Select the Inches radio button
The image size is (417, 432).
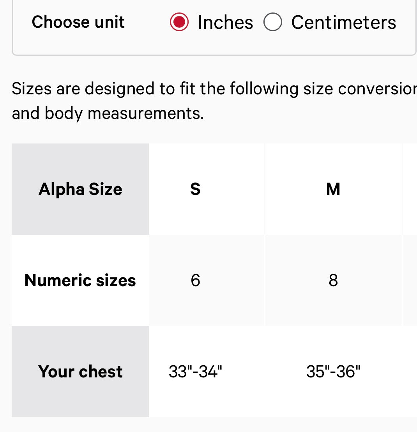179,22
